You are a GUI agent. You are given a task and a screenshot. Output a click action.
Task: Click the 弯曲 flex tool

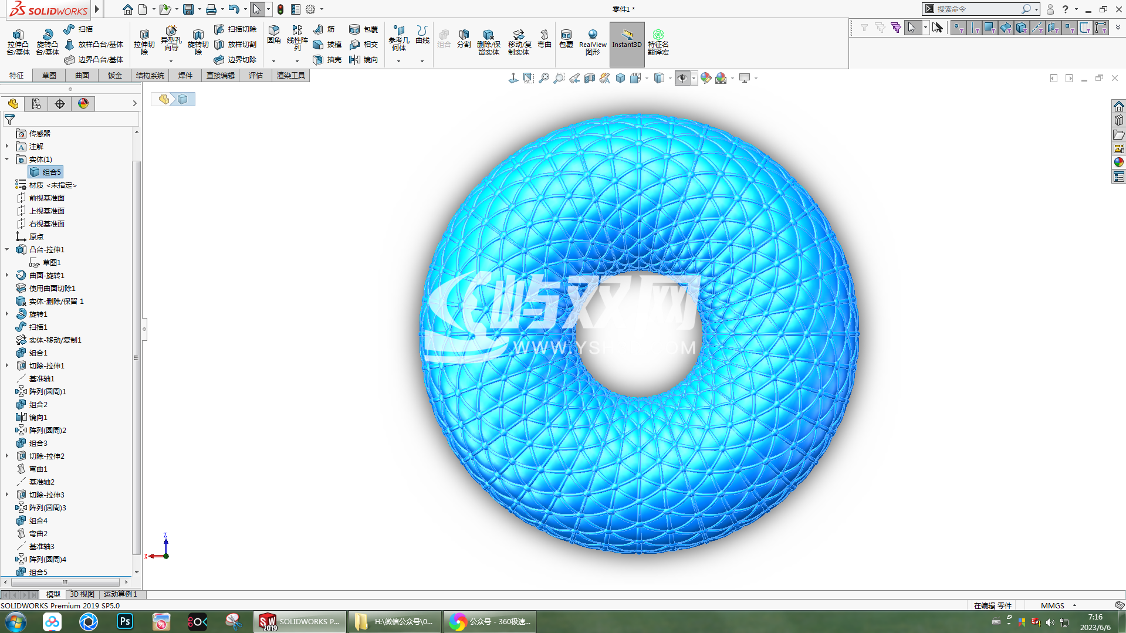pos(545,39)
